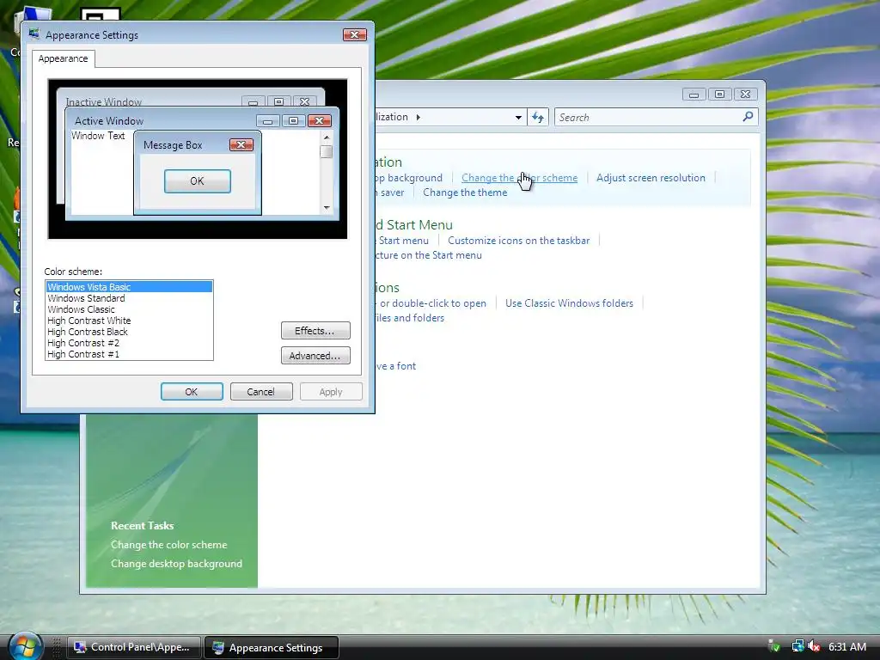Open Use Classic Windows folders link
Screen dimensions: 880x660
[x=569, y=303]
